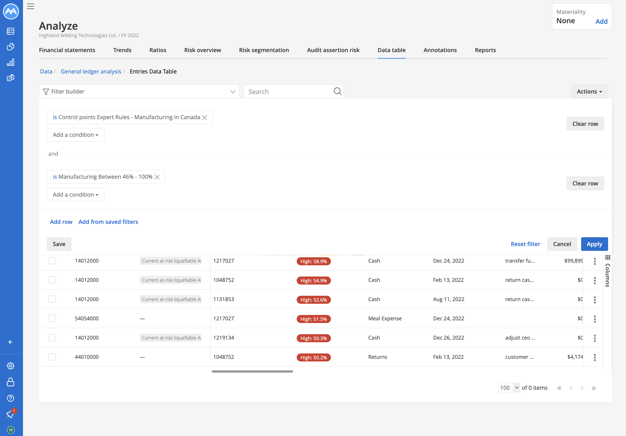The width and height of the screenshot is (626, 436).
Task: Open the Columns side panel
Action: (608, 271)
